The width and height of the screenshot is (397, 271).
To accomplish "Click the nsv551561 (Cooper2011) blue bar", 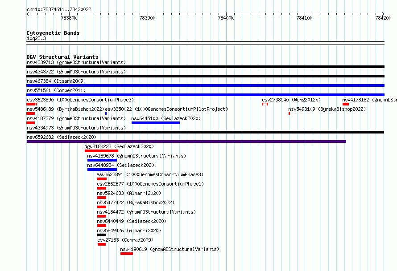I will click(205, 95).
